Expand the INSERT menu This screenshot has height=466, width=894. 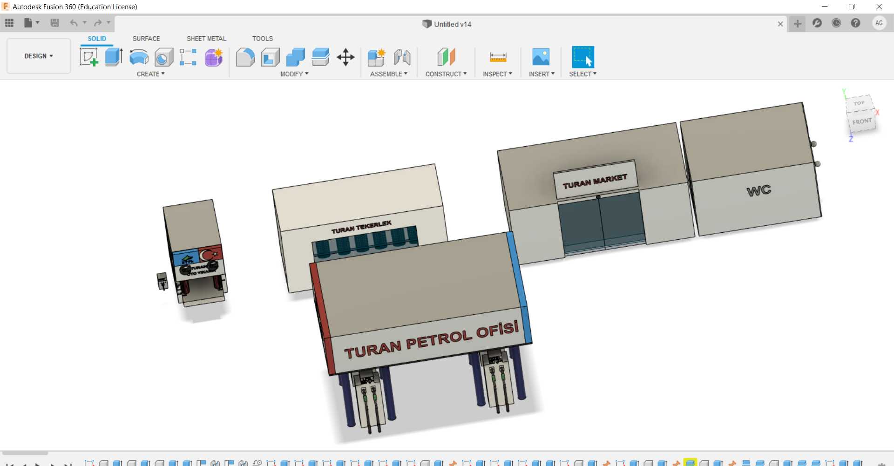pyautogui.click(x=542, y=74)
